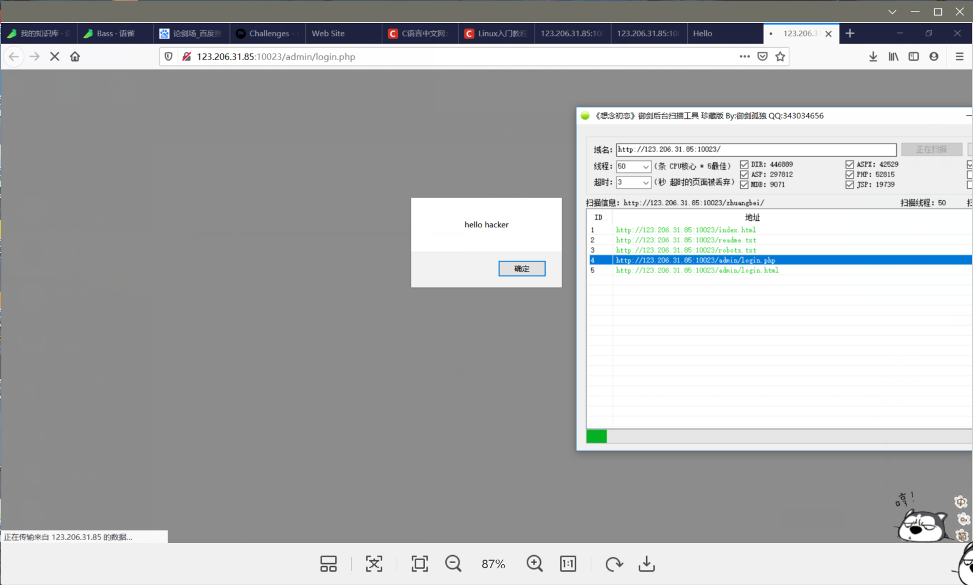Screen dimensions: 973x585
Task: Toggle the ASP dictionary checkbox
Action: pyautogui.click(x=744, y=174)
